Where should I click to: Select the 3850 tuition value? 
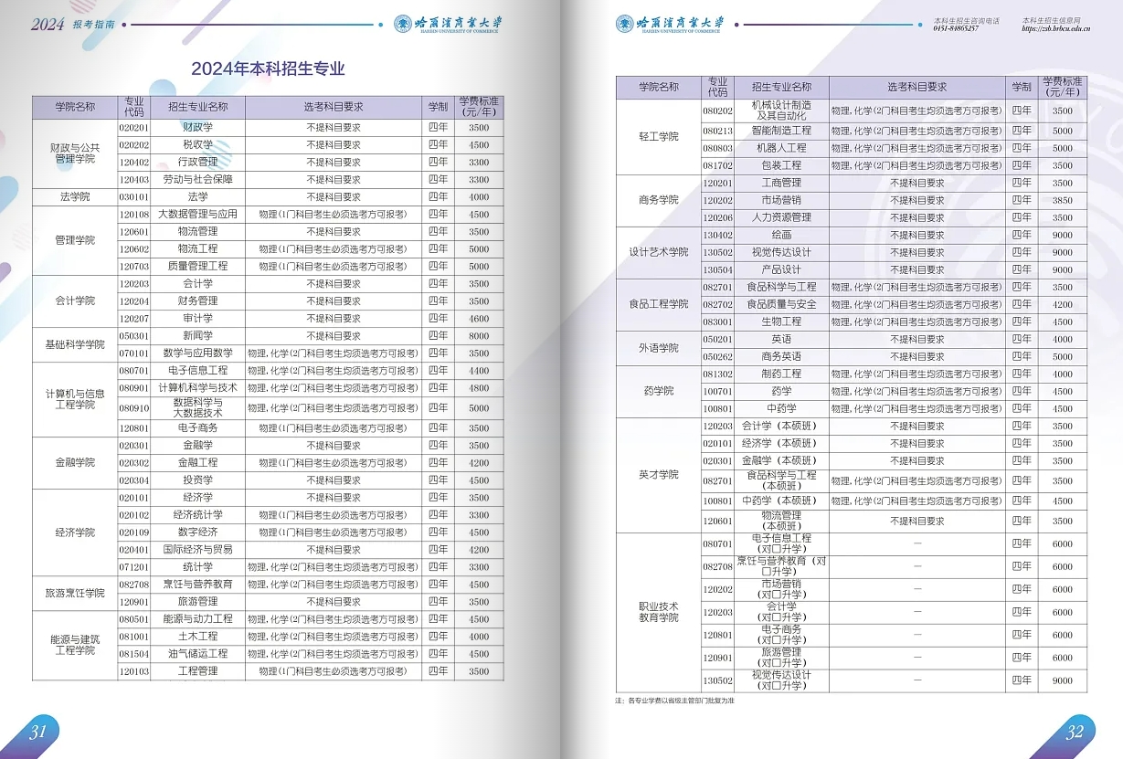1063,200
